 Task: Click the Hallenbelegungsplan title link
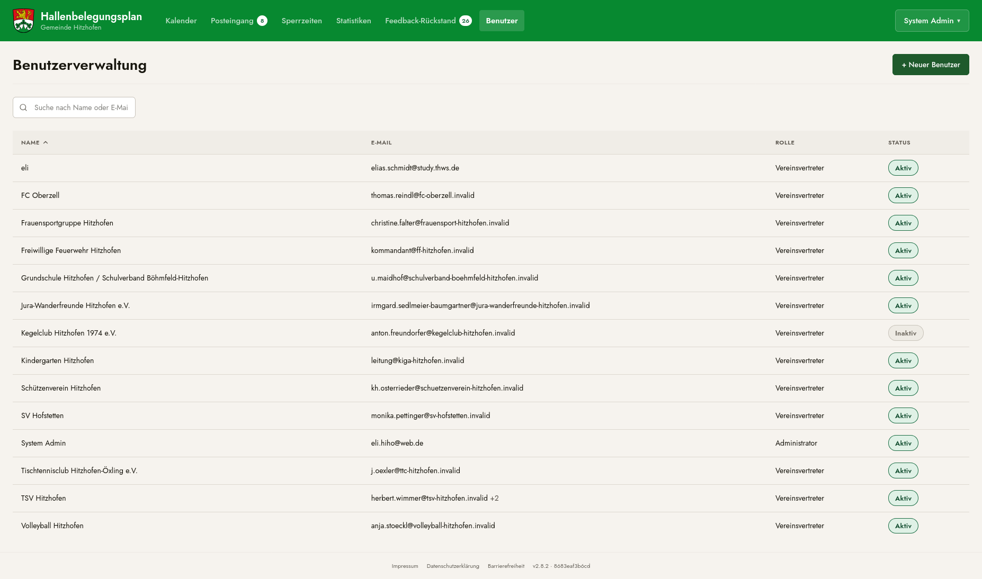point(91,16)
